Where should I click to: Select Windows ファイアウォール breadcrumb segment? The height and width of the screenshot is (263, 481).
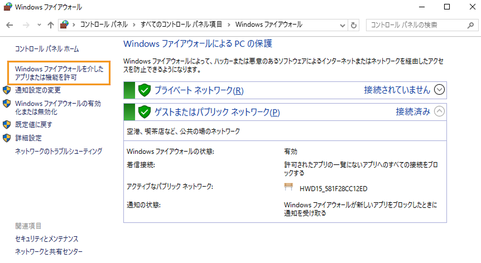269,25
